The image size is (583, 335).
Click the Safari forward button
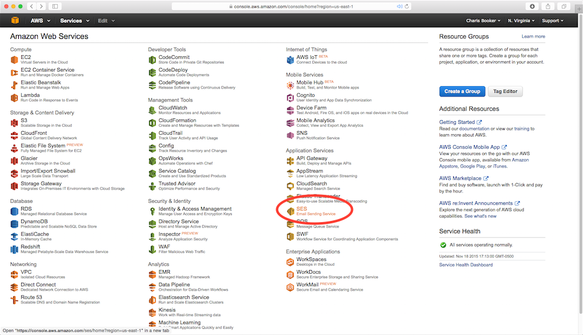(41, 6)
